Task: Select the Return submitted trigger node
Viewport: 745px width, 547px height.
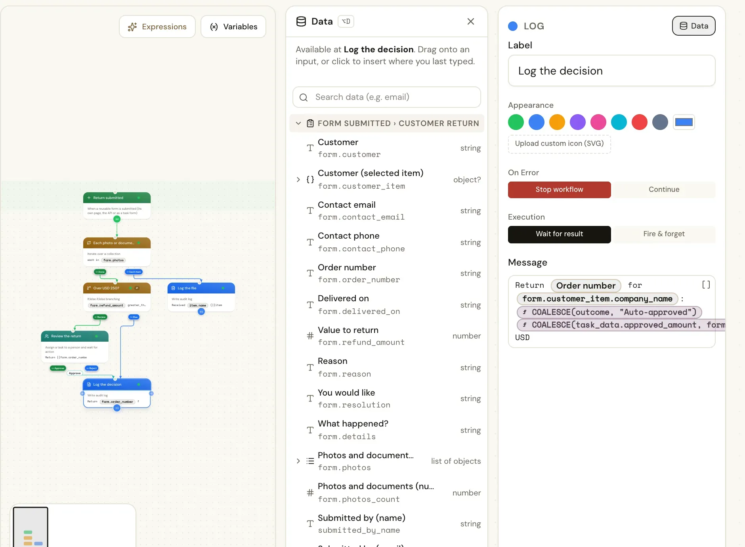Action: click(117, 205)
